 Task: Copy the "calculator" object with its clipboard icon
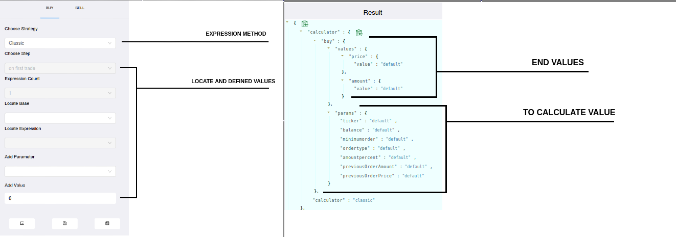[359, 33]
